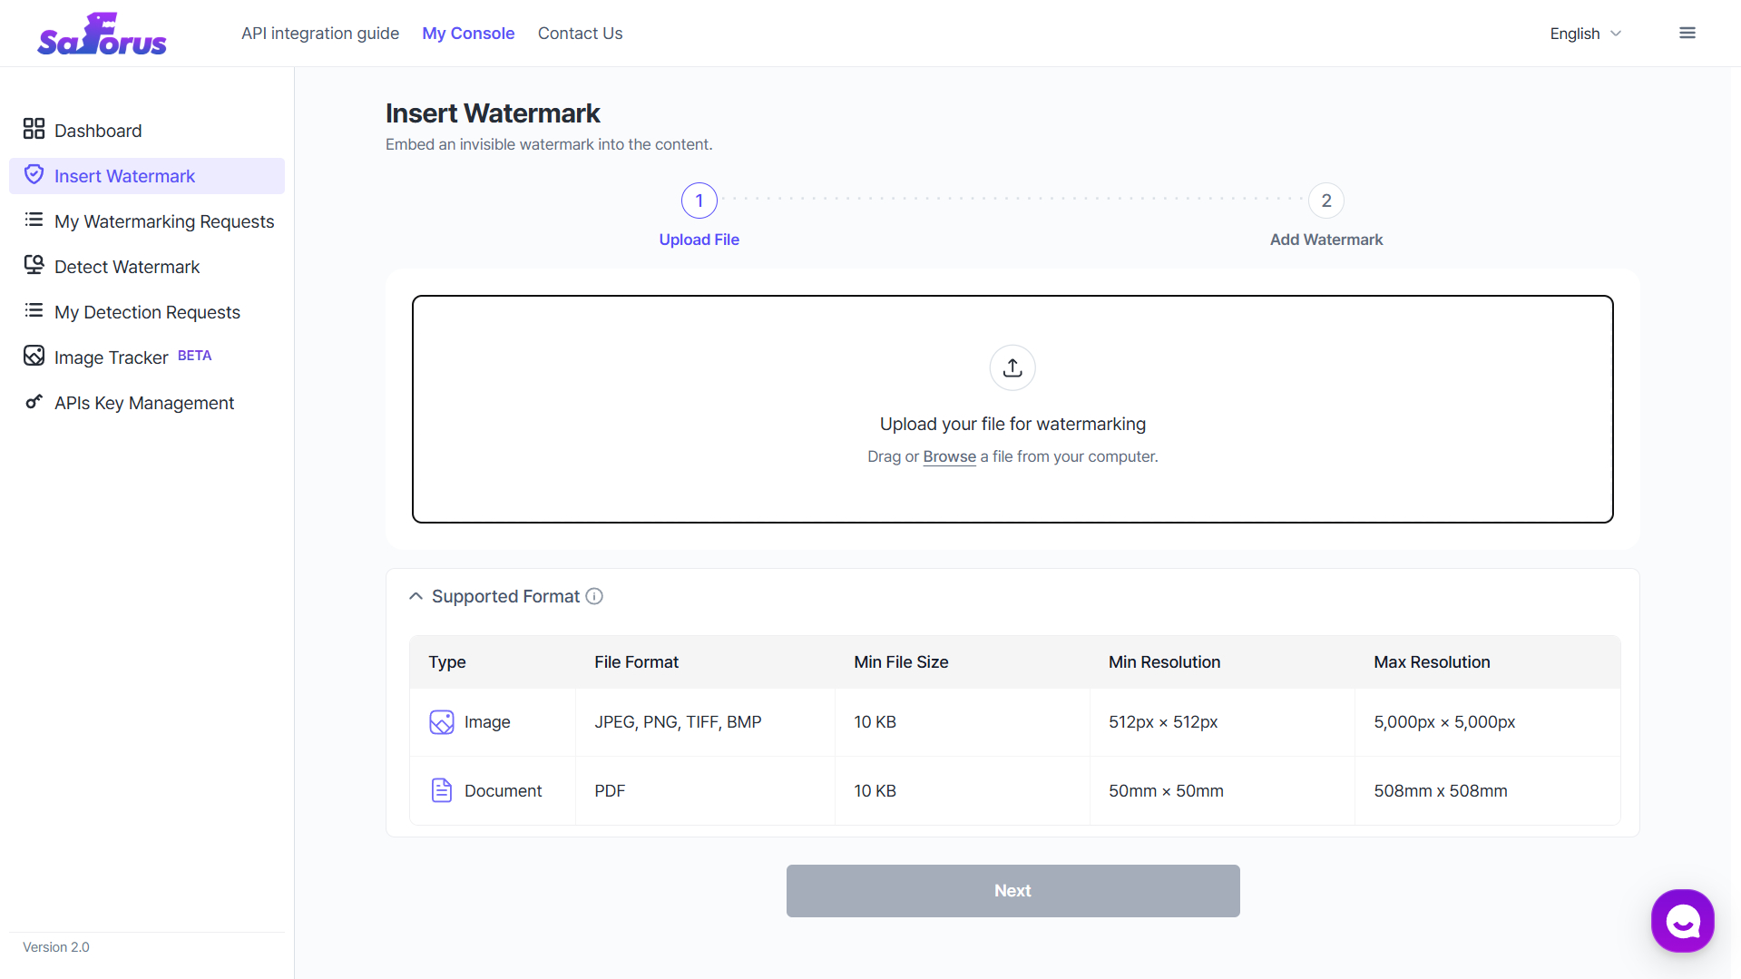Click the Insert Watermark shield icon

(34, 174)
